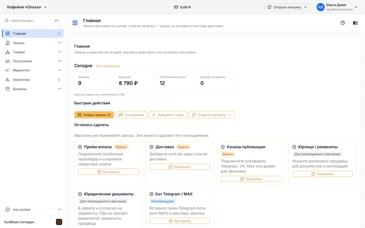Click the Рекомендуем badge
Screen dimensions: 365x228
[163, 201]
